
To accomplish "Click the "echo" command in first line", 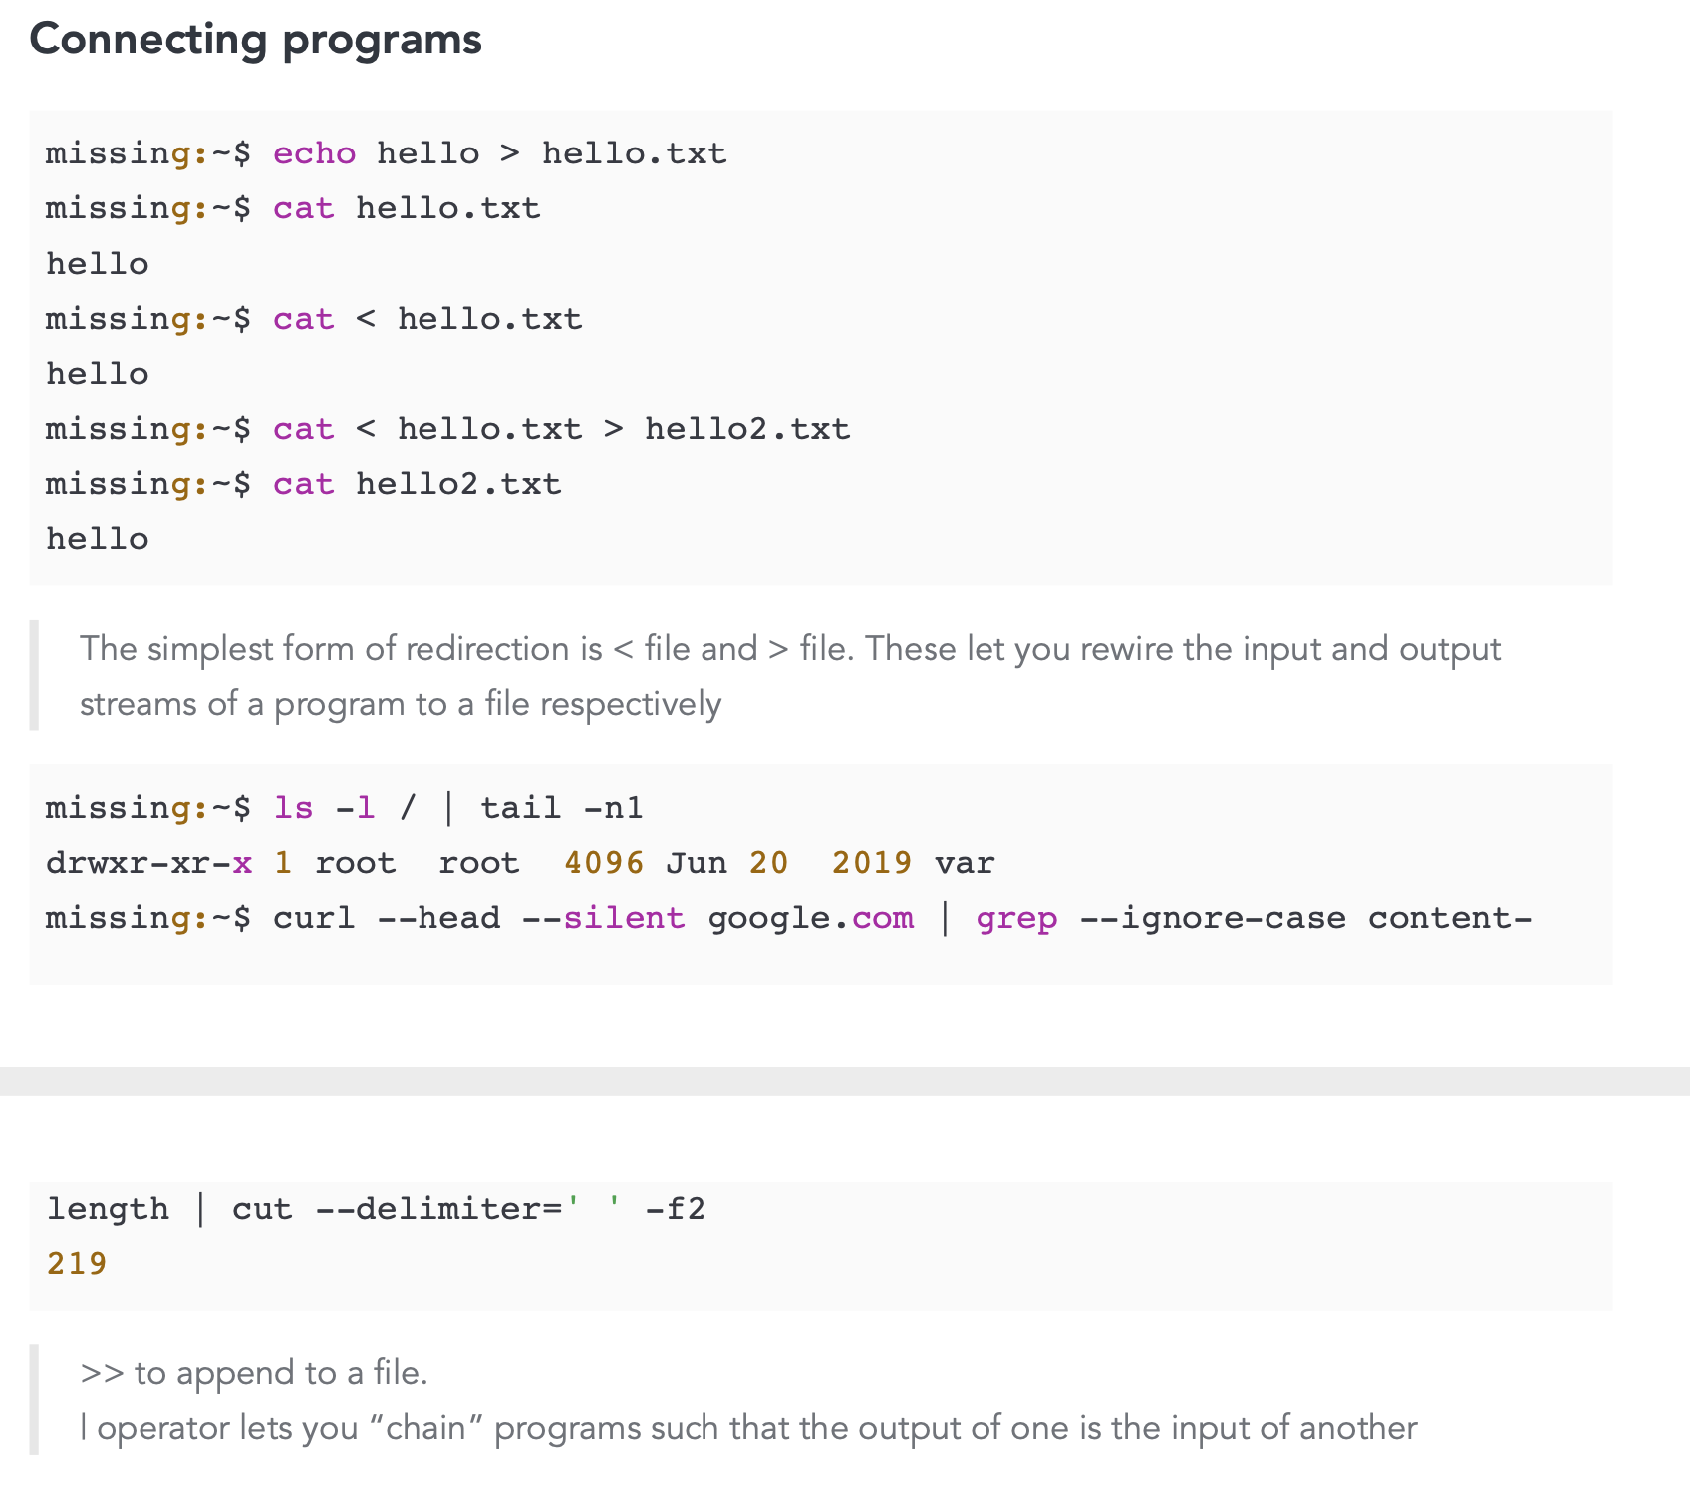I will point(315,153).
